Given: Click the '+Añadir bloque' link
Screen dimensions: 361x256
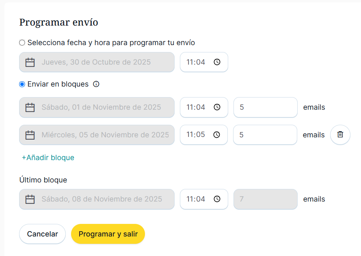Looking at the screenshot, I should pos(48,158).
